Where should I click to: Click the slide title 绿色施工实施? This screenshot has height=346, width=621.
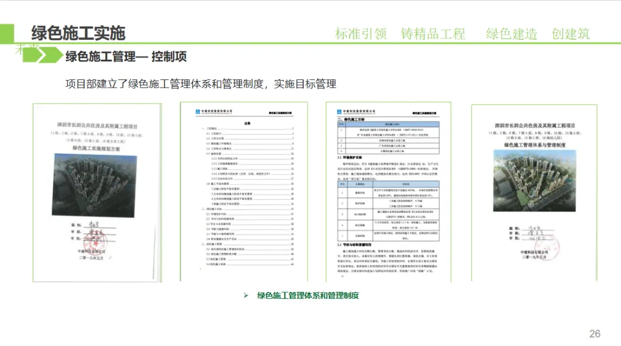pos(78,33)
